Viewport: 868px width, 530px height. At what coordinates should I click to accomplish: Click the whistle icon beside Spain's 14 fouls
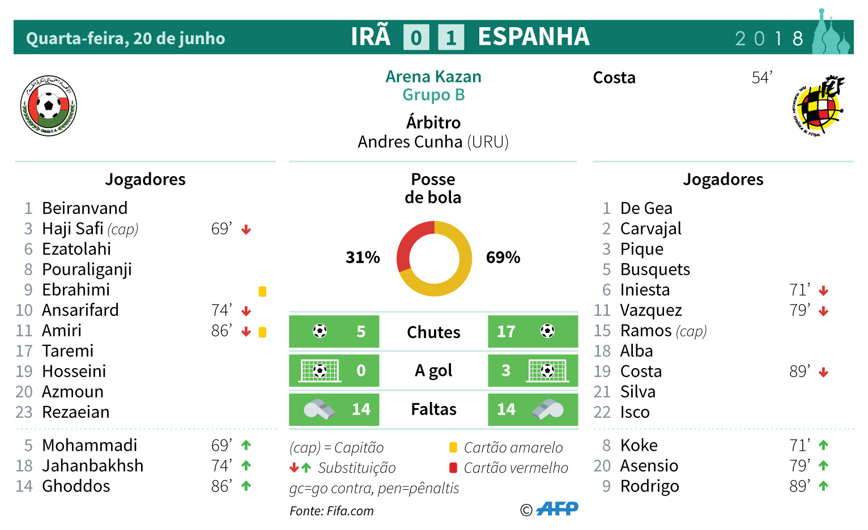coord(548,409)
